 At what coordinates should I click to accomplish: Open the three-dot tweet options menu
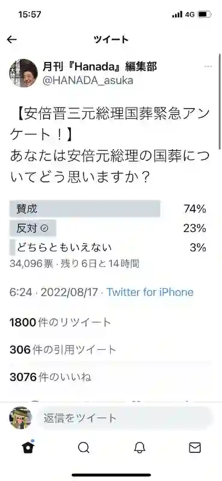click(208, 67)
